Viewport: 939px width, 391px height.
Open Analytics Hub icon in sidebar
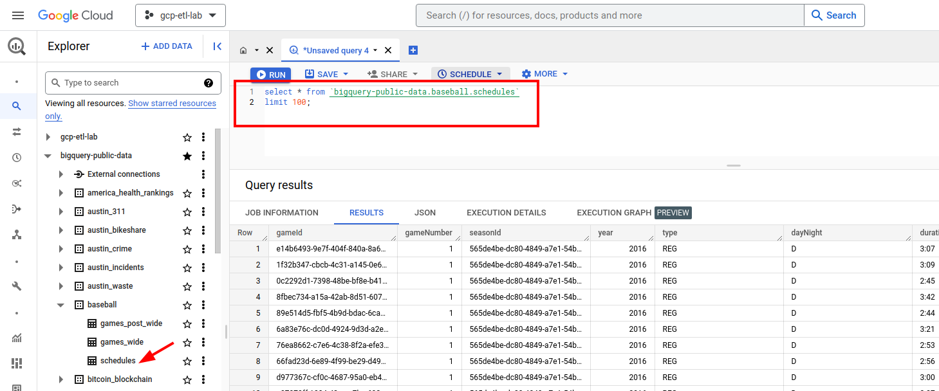tap(17, 183)
